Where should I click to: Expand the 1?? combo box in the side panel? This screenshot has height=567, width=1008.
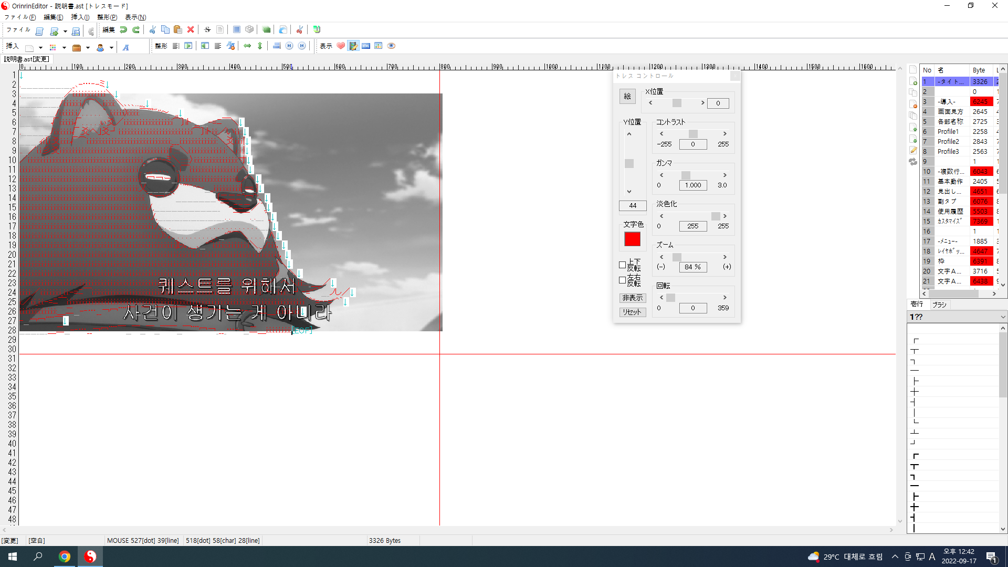tap(1002, 317)
